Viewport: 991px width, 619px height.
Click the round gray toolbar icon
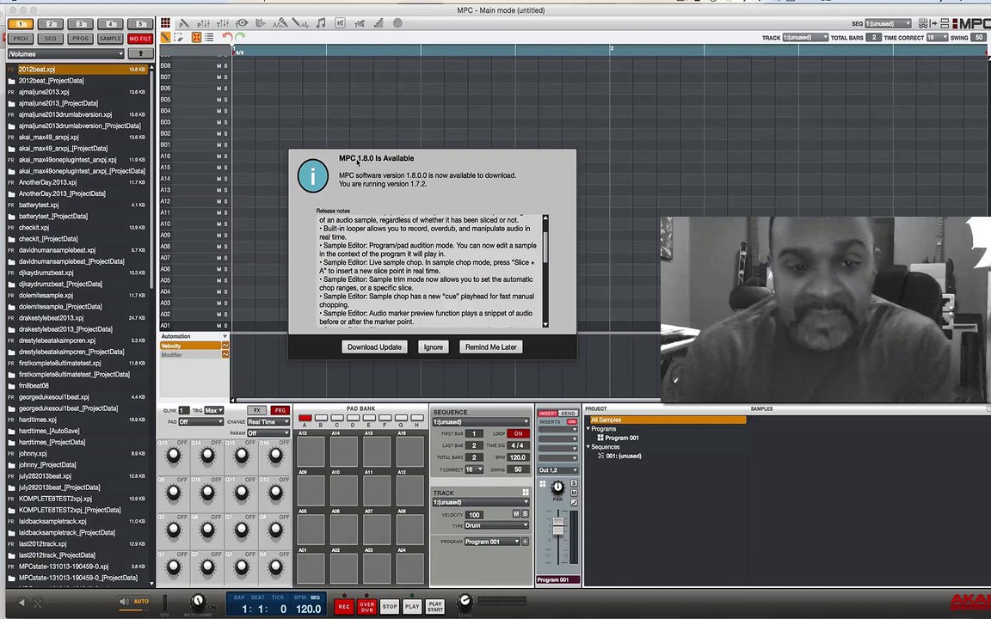(397, 23)
